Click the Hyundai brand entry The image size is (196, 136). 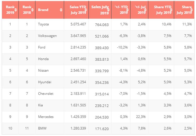[x=44, y=82]
